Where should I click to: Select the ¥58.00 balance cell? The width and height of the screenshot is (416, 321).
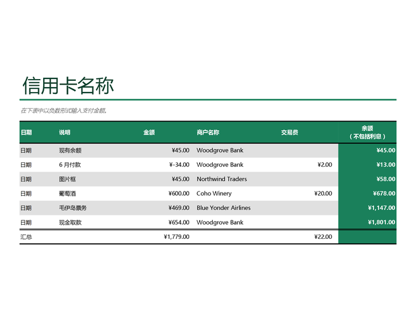coord(386,179)
